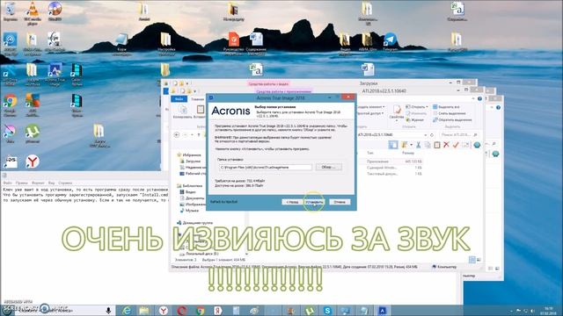Select Music library in navigation pane

coord(189,211)
